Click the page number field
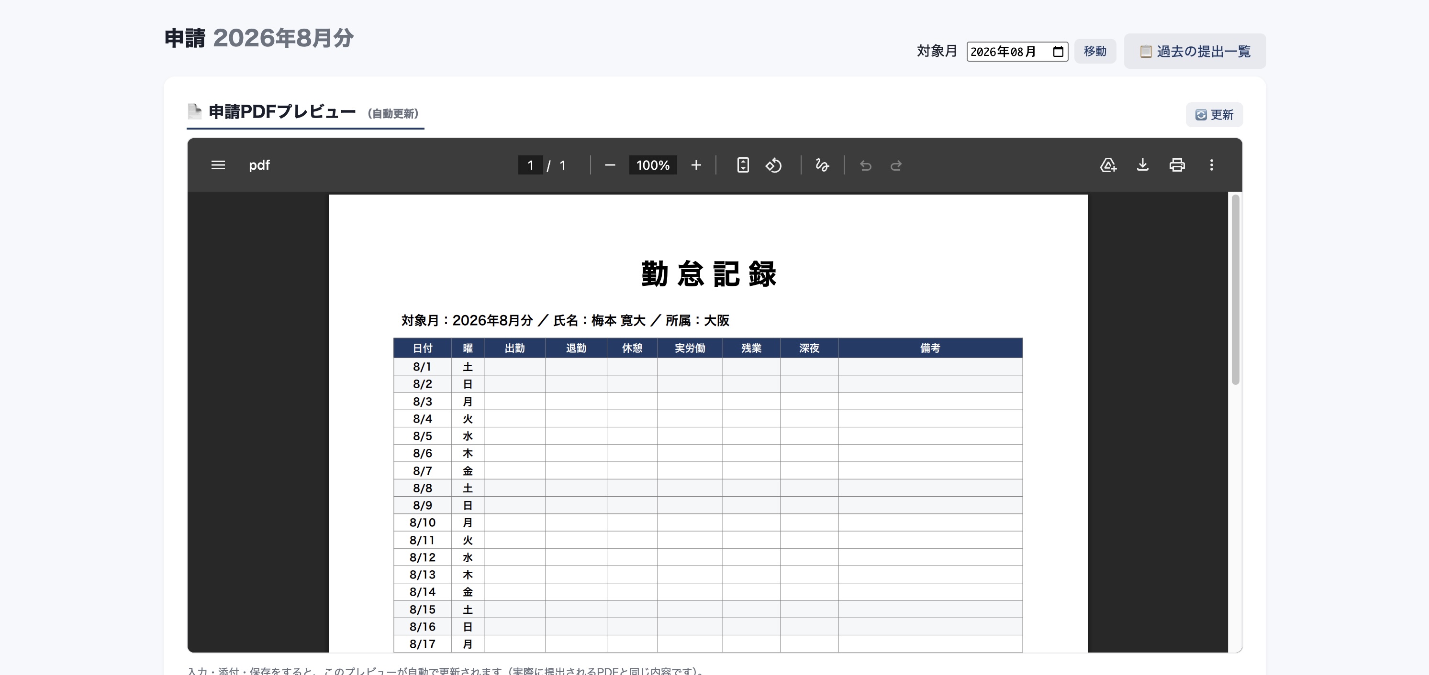The image size is (1429, 675). (x=530, y=165)
